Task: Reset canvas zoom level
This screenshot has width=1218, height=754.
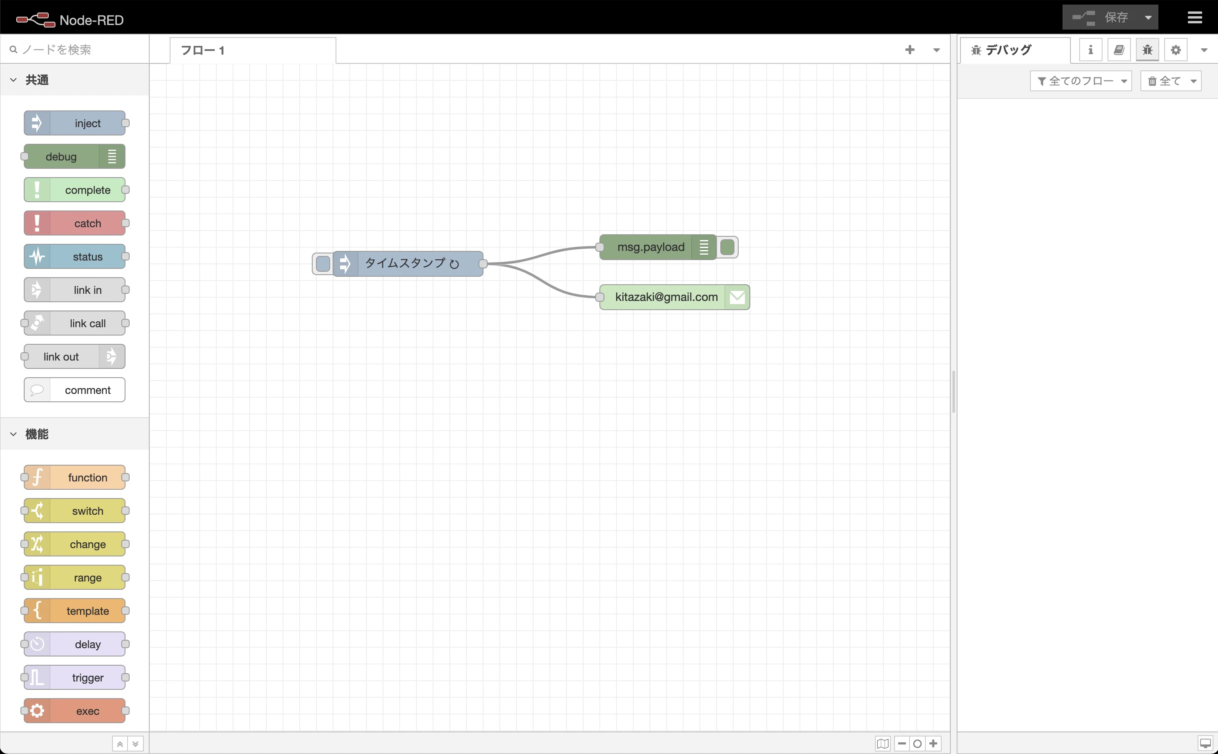Action: pos(917,744)
